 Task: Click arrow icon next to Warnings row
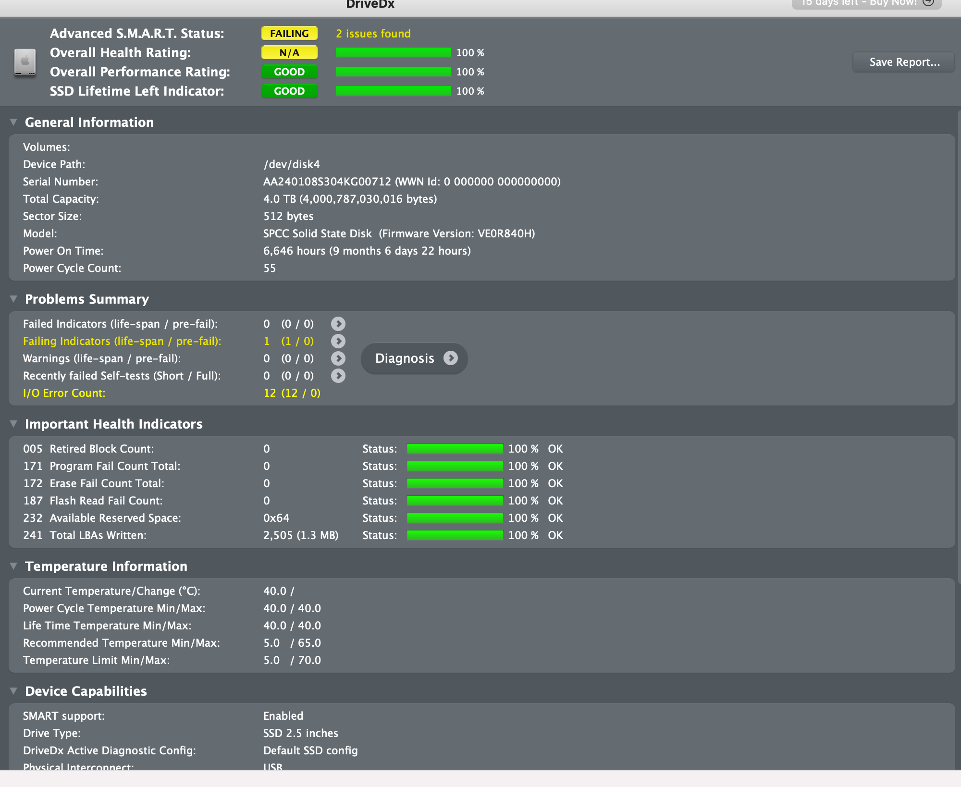pyautogui.click(x=338, y=358)
